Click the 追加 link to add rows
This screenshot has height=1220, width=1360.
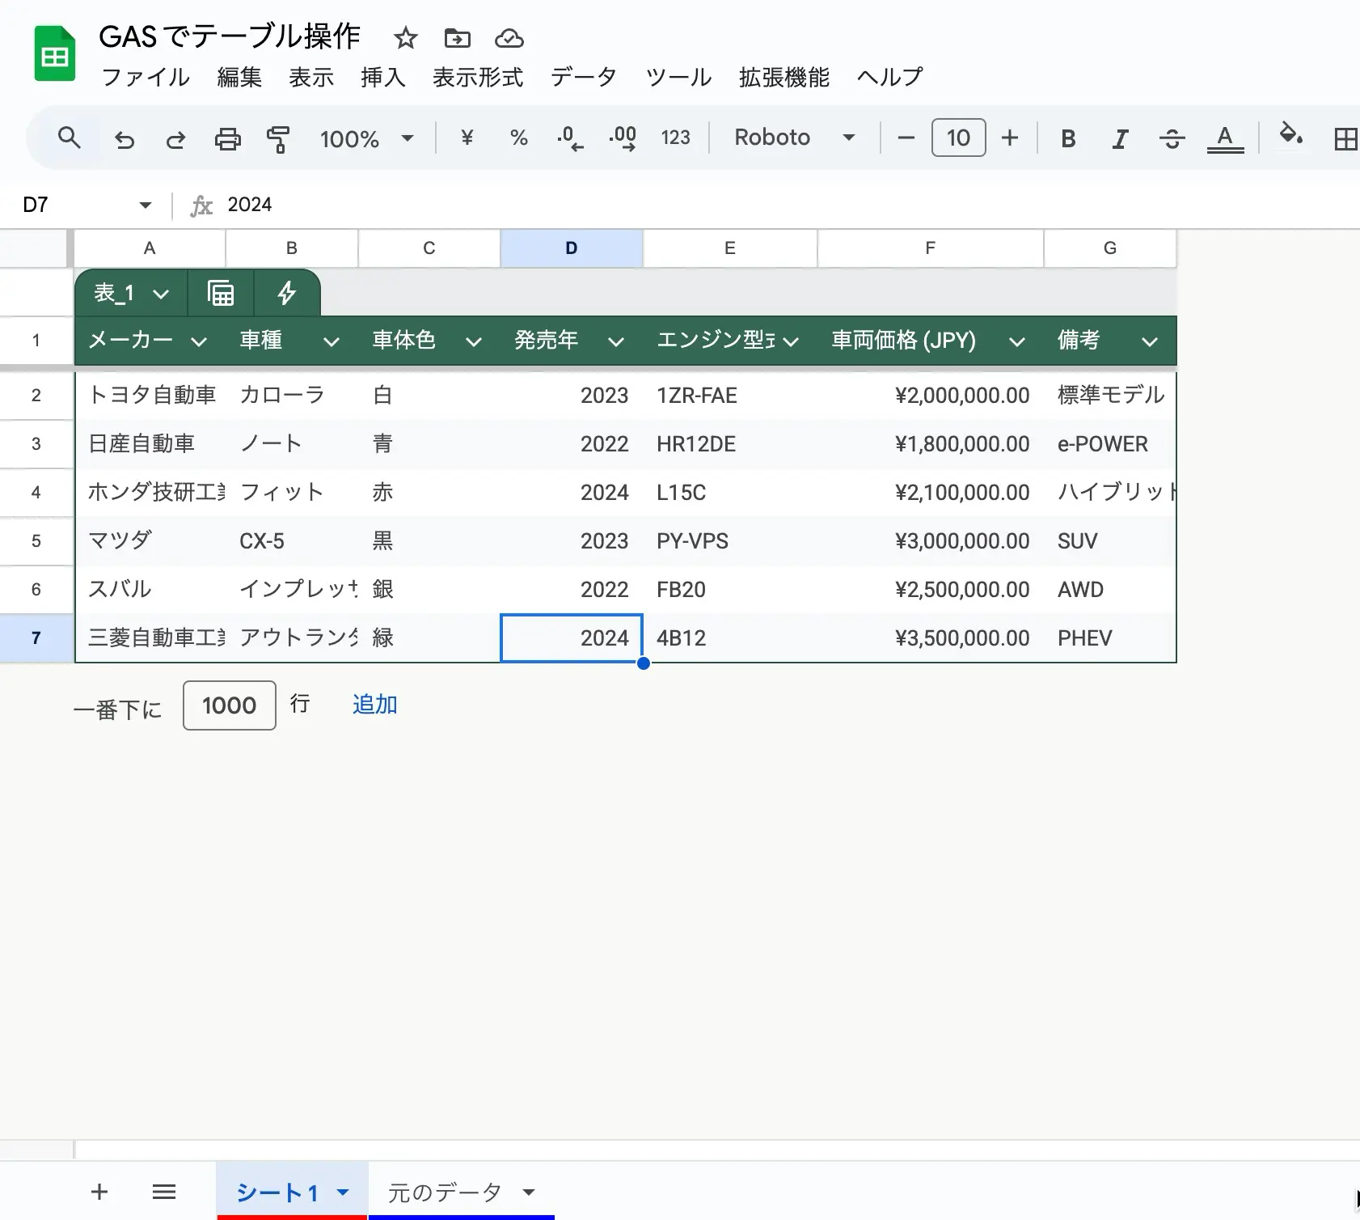click(374, 705)
